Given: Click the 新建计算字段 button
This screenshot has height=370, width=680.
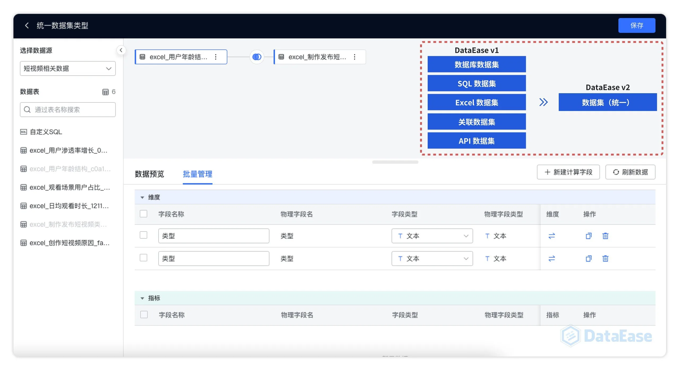Looking at the screenshot, I should tap(568, 172).
